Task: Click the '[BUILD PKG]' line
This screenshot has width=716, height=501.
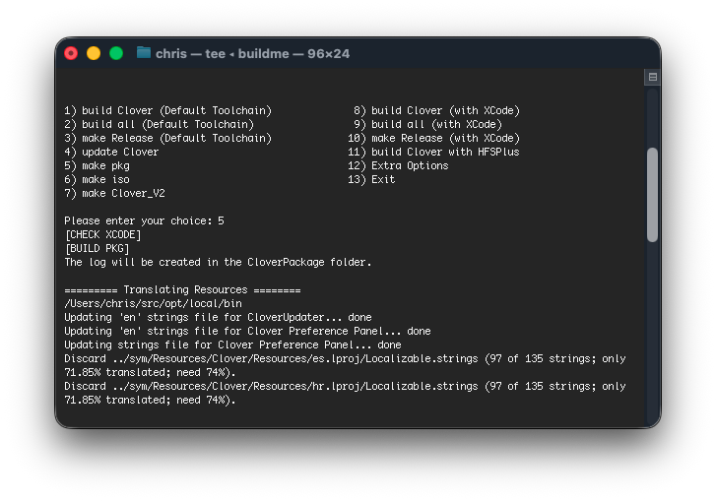Action: 97,248
